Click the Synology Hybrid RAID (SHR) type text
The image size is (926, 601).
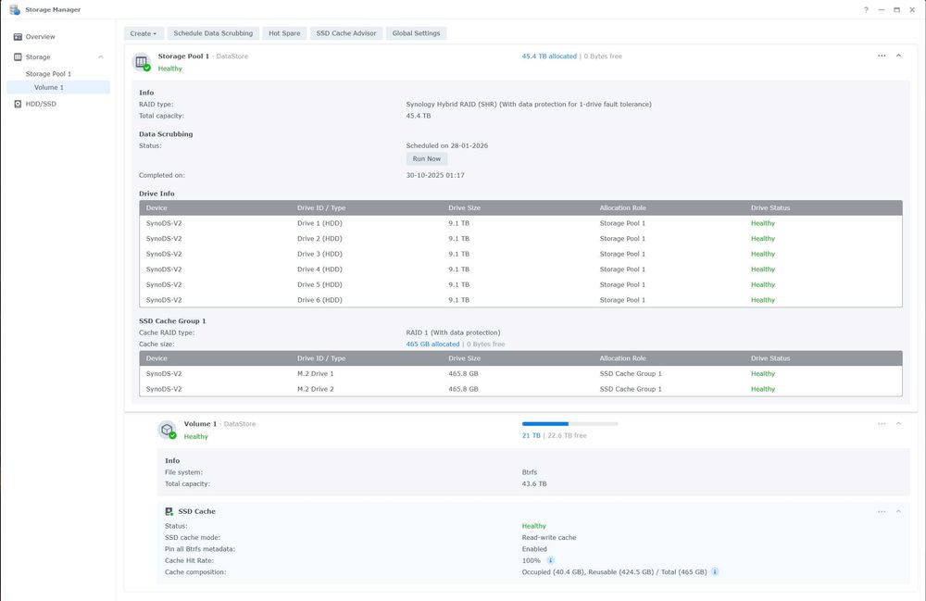point(529,105)
